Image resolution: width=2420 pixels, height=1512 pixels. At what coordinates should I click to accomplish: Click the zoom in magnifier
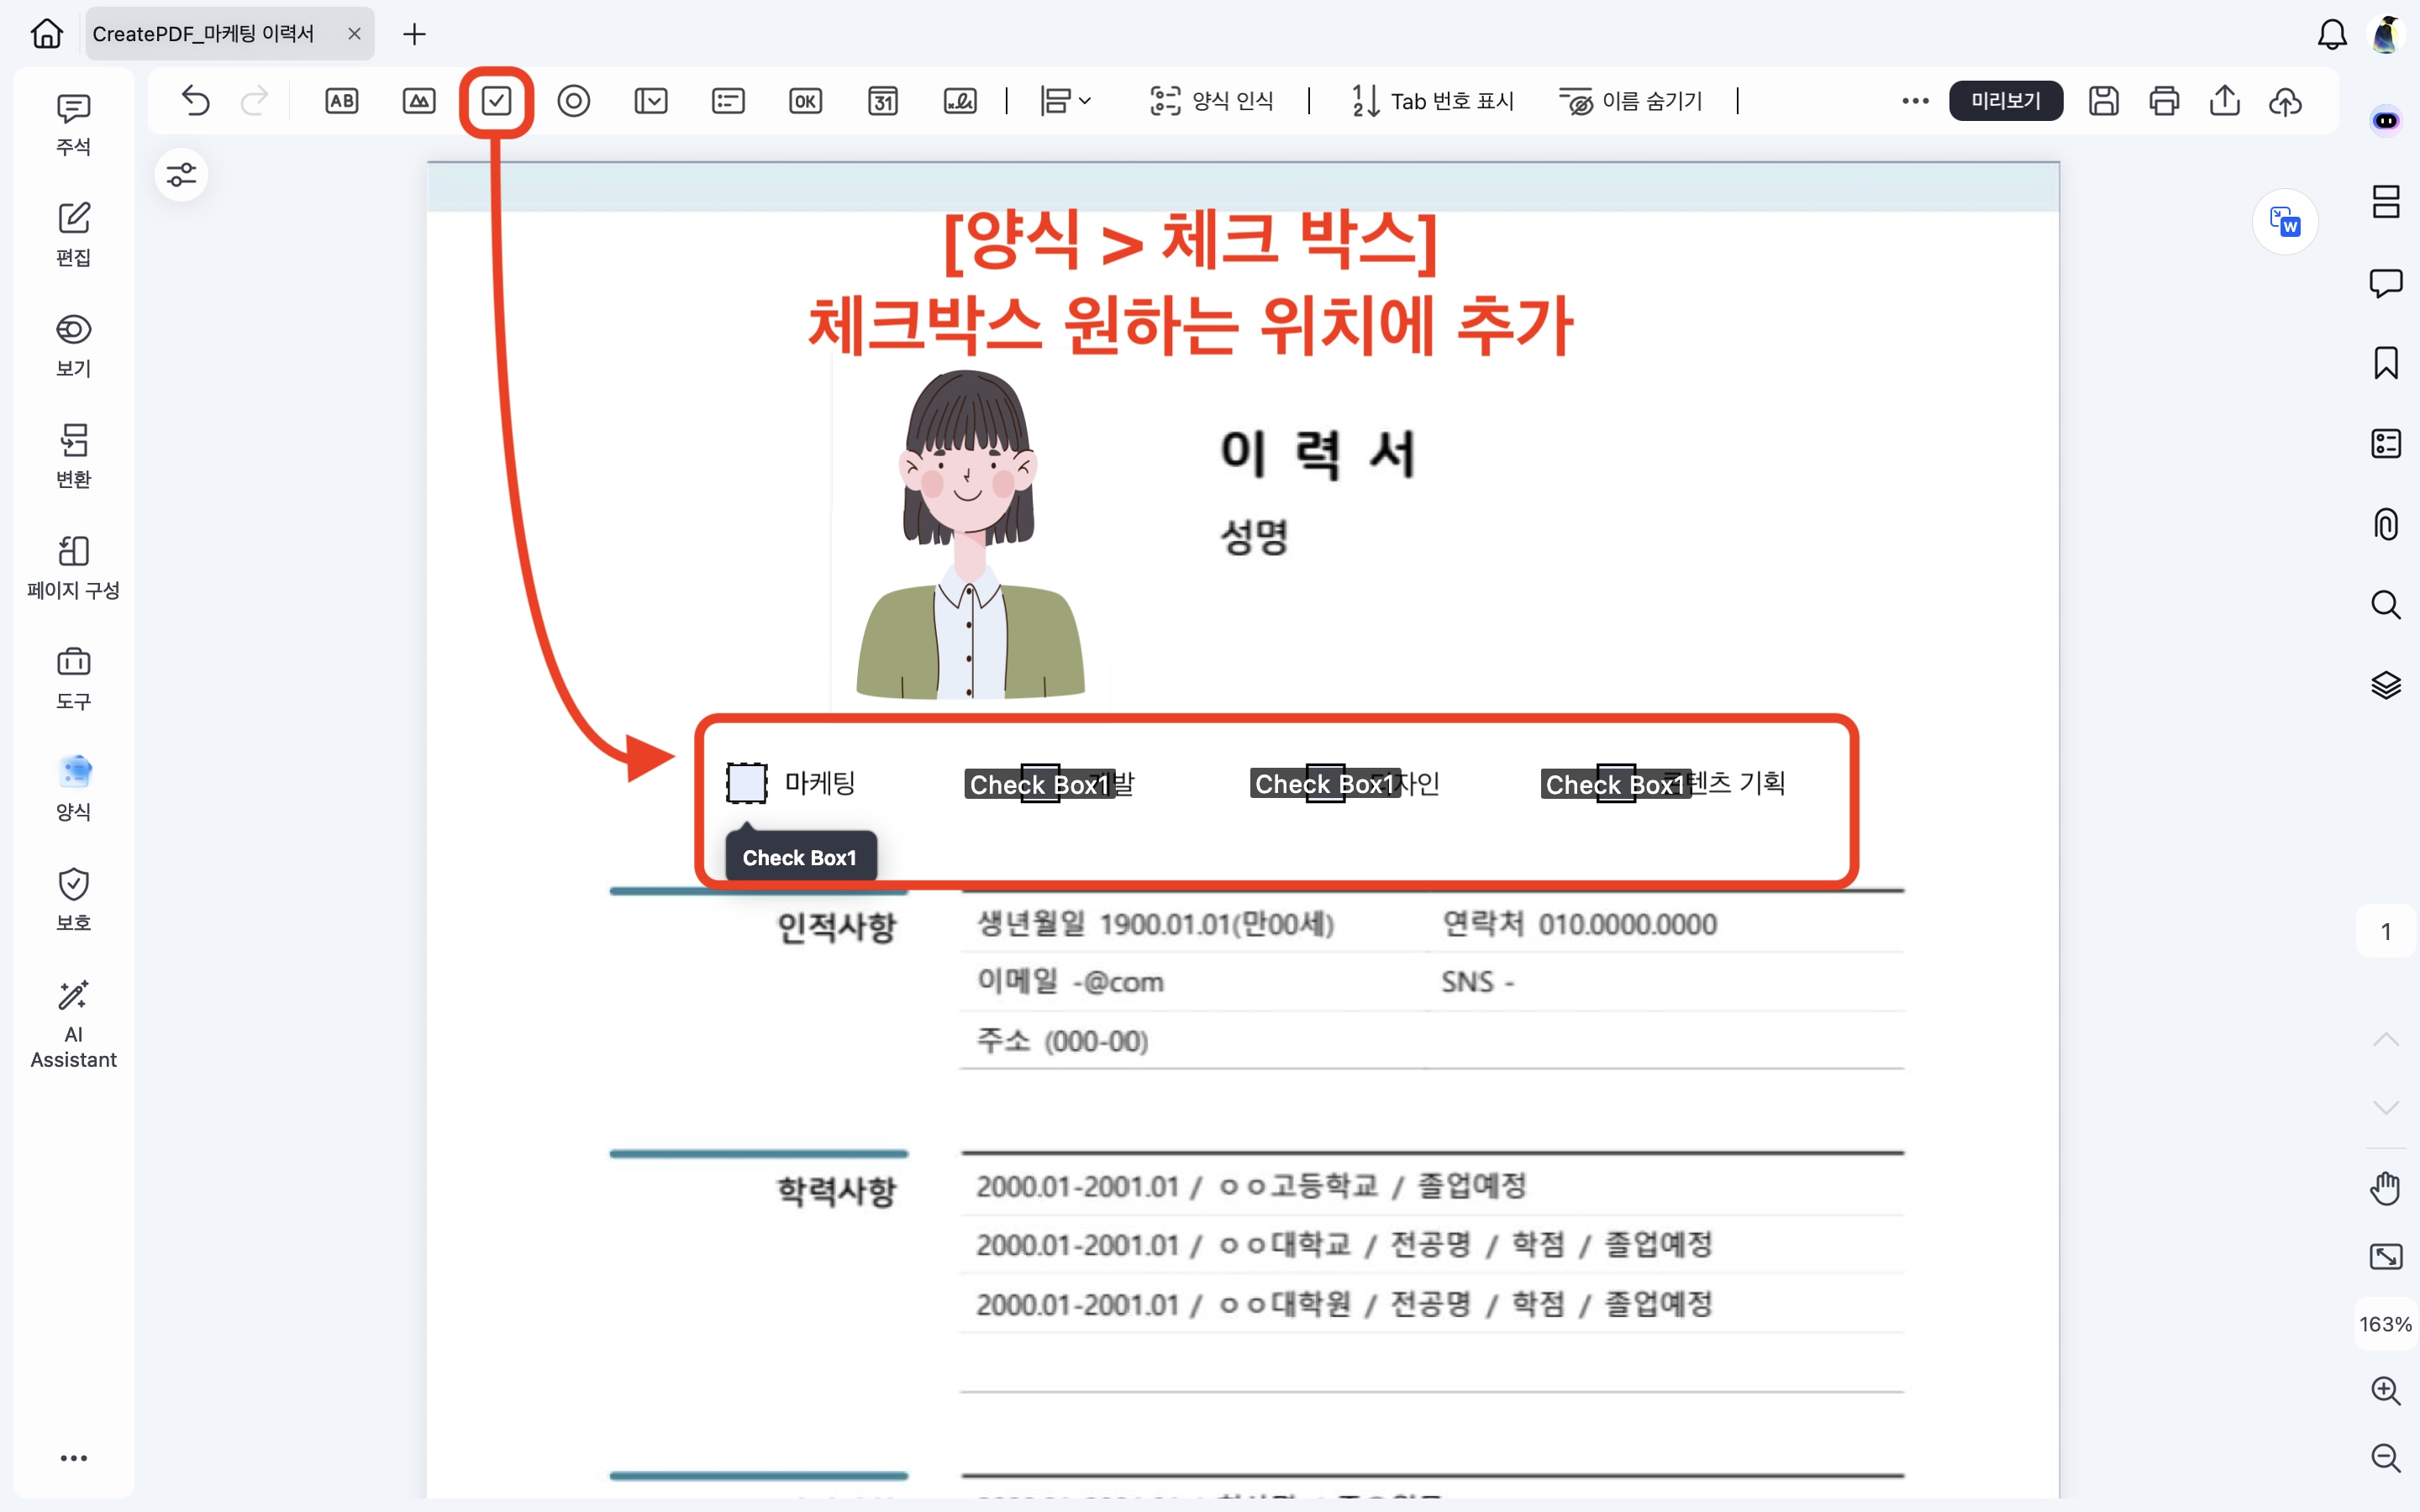pos(2385,1390)
